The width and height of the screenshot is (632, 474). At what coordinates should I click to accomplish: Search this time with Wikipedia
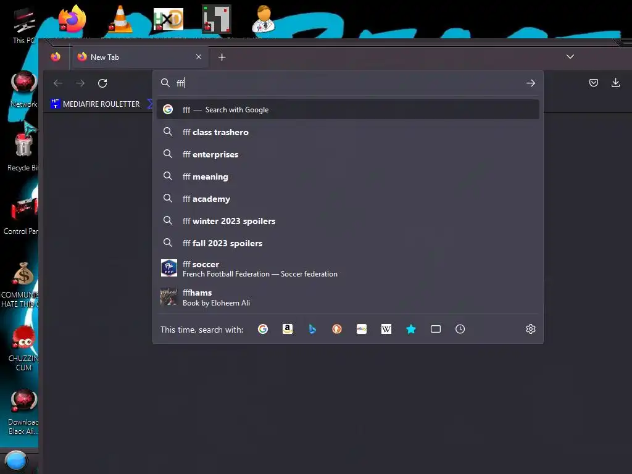tap(386, 330)
